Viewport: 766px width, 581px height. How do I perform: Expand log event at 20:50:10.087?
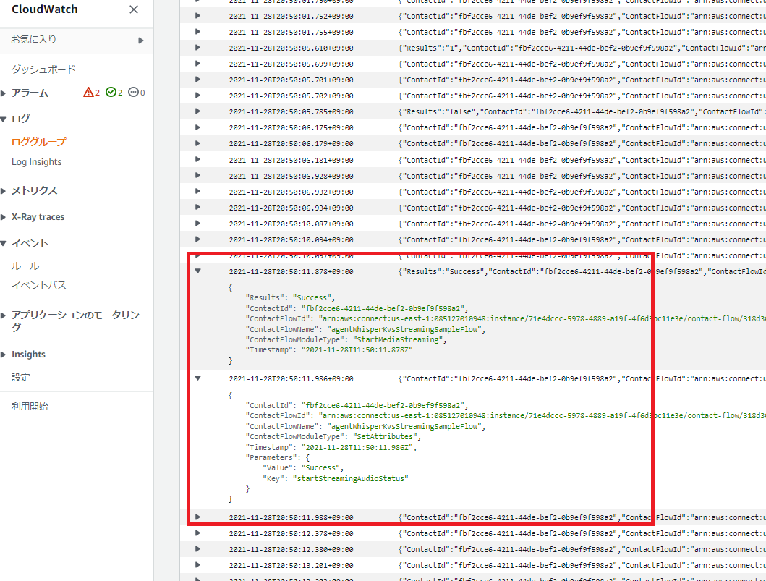tap(198, 224)
